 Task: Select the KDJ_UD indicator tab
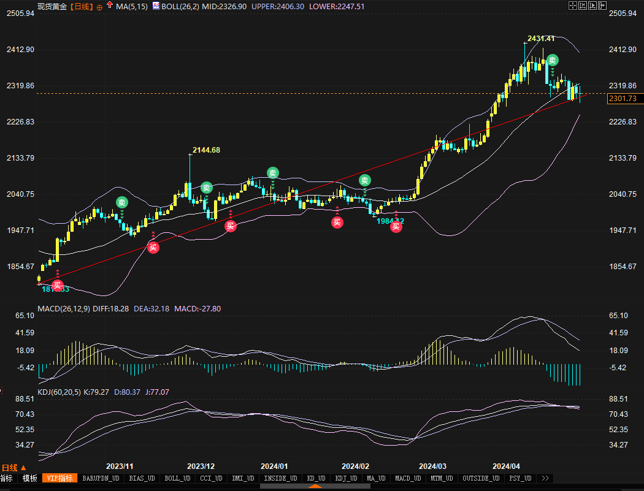pos(347,478)
